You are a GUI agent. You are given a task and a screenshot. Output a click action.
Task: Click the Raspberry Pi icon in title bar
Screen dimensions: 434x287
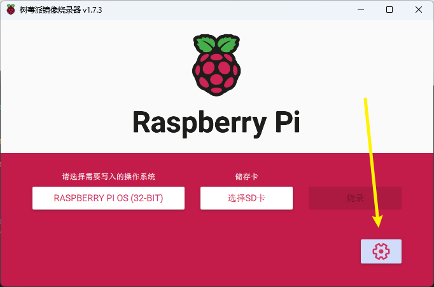point(11,10)
